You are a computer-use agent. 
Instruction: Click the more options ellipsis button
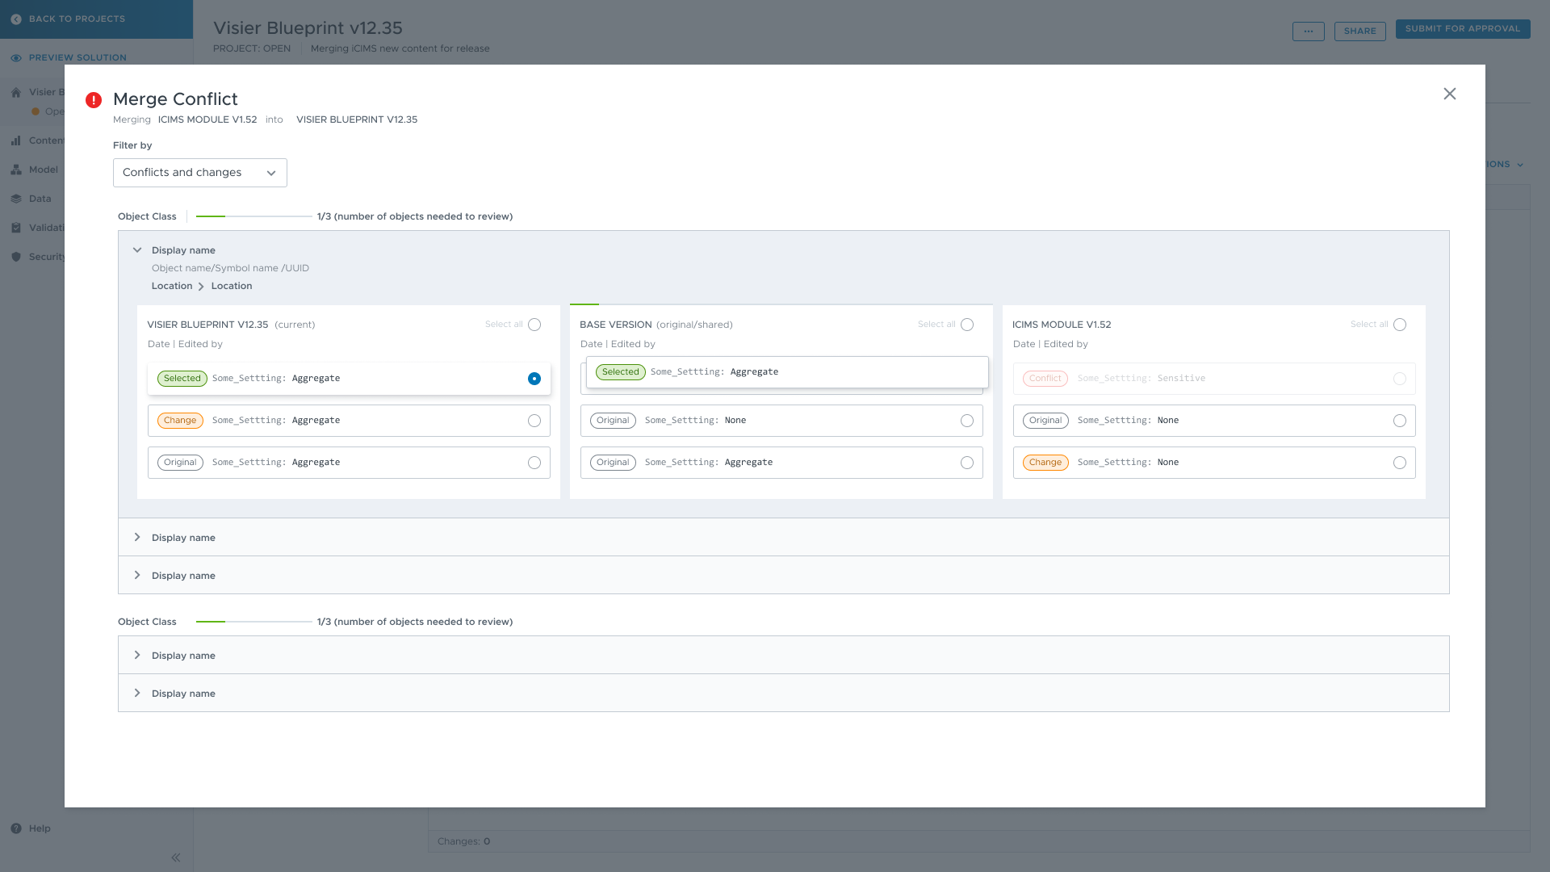(x=1308, y=31)
